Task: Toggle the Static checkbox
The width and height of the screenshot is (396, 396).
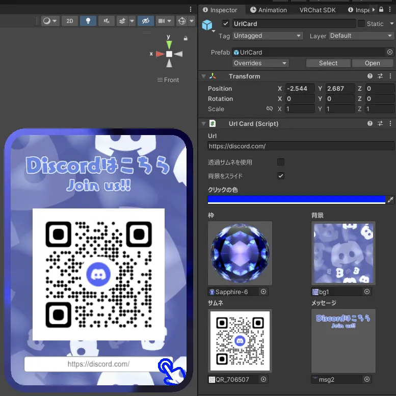Action: coord(361,24)
